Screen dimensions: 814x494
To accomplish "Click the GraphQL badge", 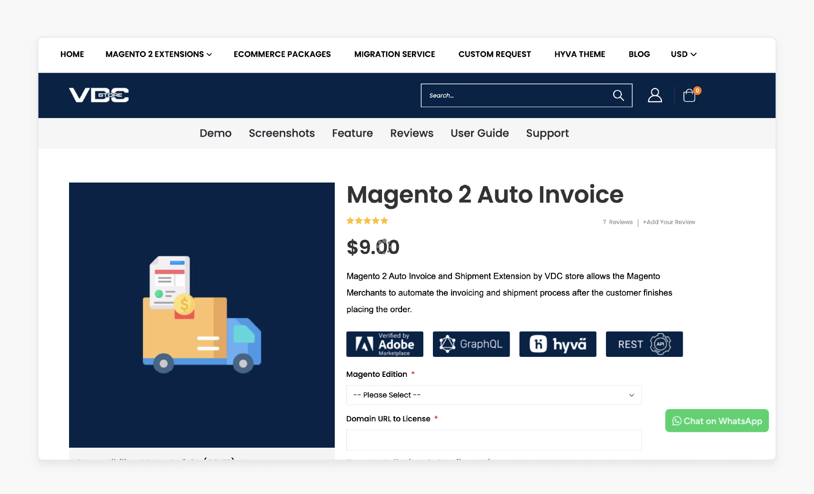I will coord(471,344).
